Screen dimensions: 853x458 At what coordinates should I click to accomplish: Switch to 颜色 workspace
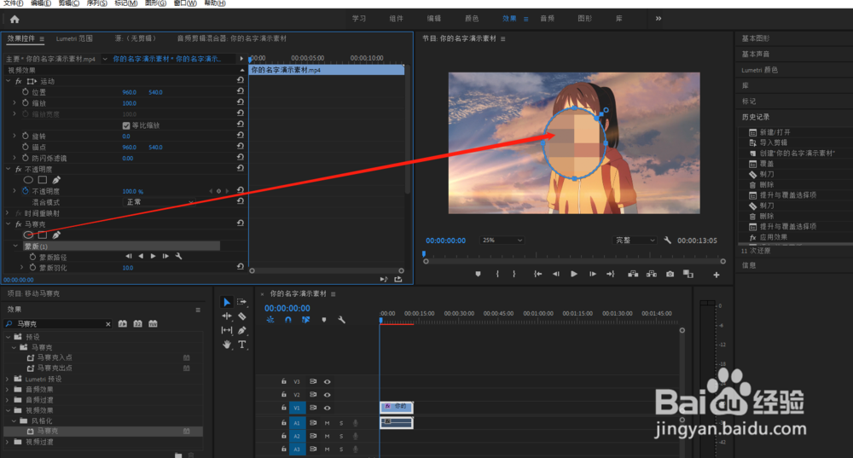click(x=472, y=19)
